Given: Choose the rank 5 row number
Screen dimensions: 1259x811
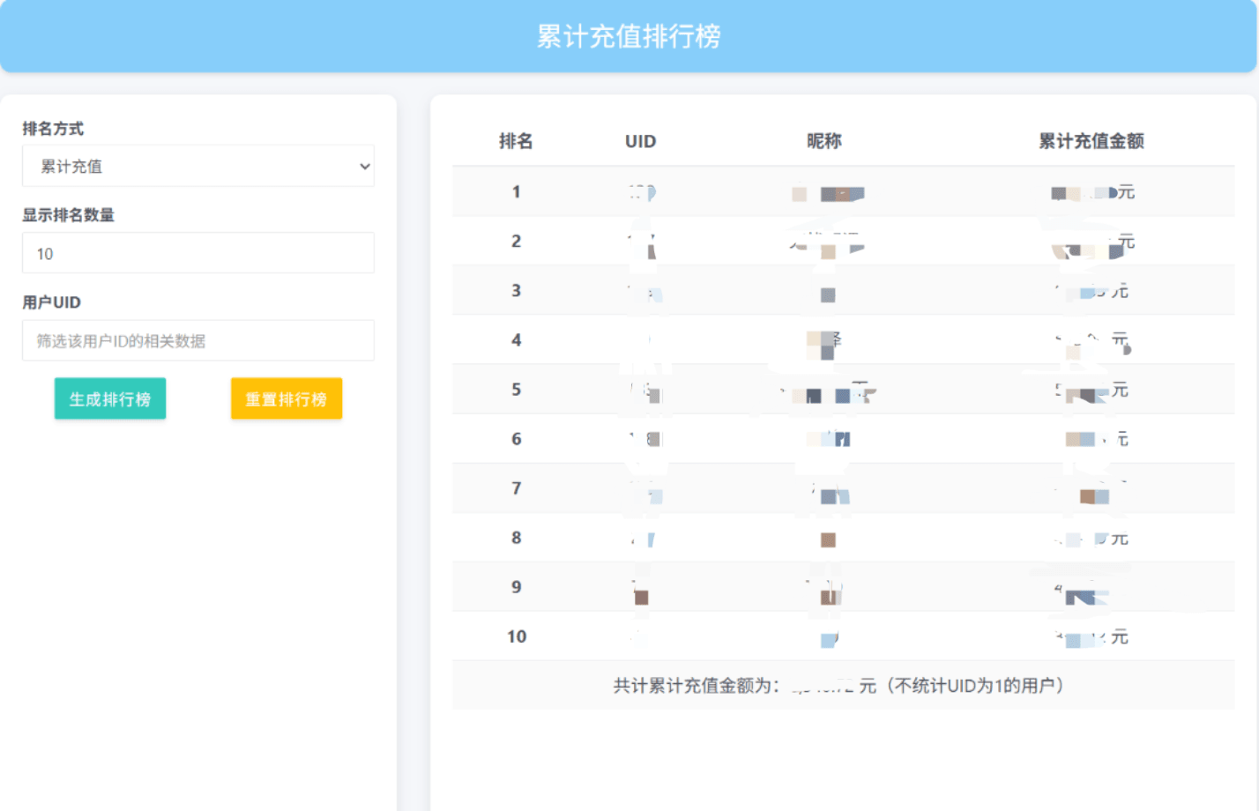Looking at the screenshot, I should (517, 390).
